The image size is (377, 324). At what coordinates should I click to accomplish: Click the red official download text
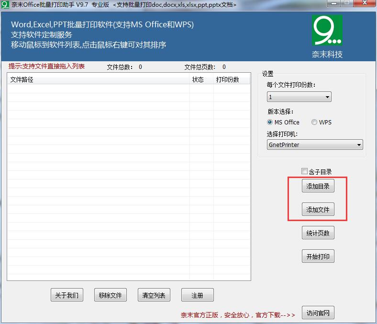(x=238, y=315)
